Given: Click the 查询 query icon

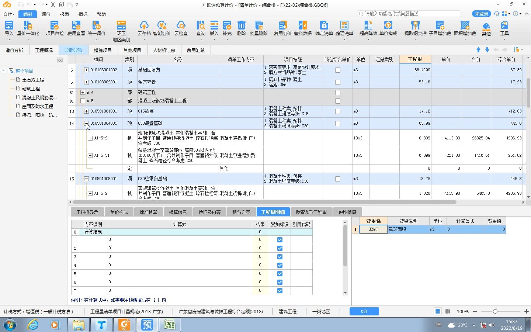Looking at the screenshot, I should click(x=201, y=28).
